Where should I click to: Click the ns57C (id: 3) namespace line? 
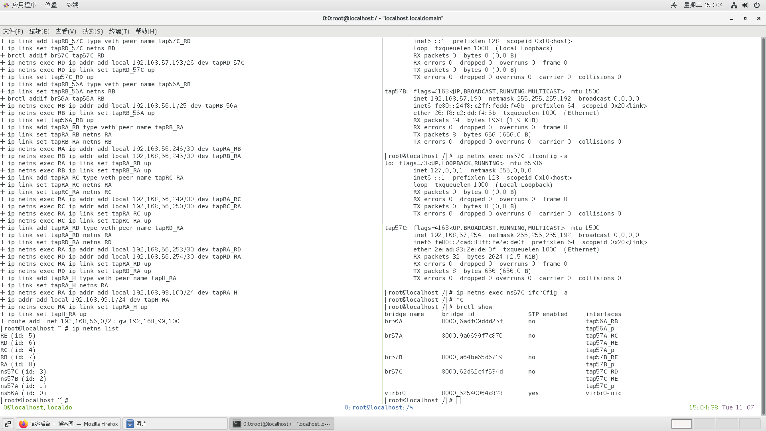23,372
